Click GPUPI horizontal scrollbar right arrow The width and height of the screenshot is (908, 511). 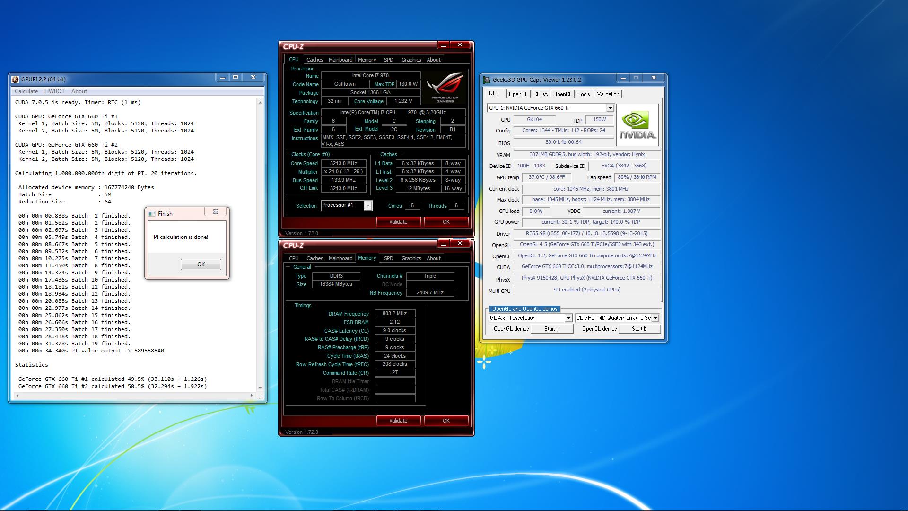[252, 396]
